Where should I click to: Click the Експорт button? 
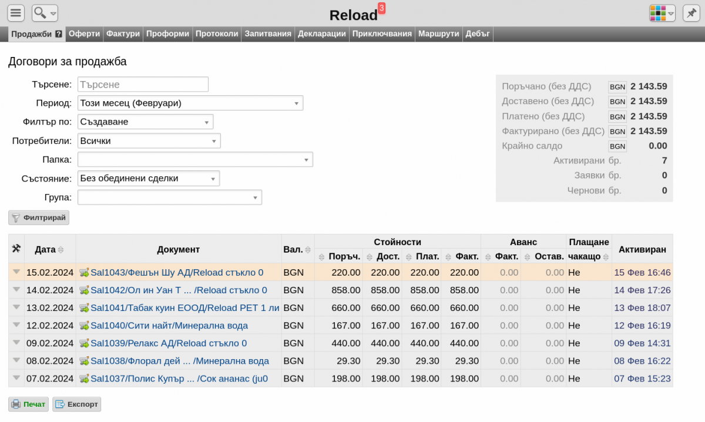77,404
